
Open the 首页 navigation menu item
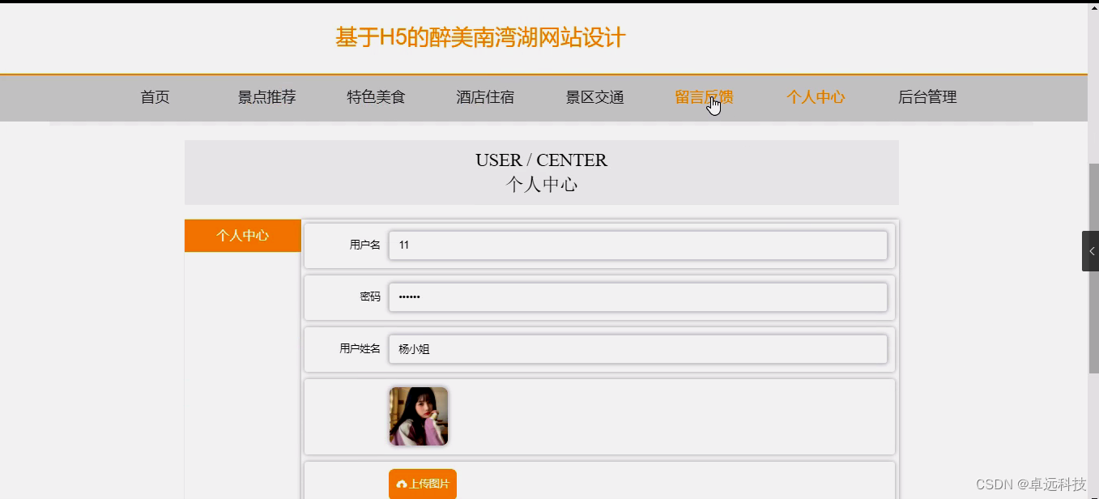coord(154,97)
